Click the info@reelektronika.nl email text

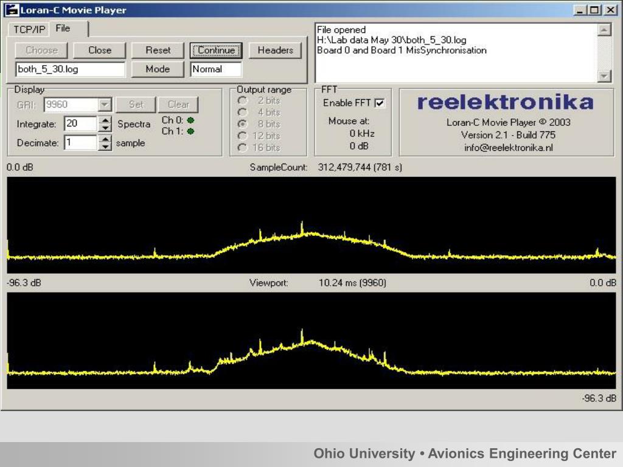click(x=508, y=148)
